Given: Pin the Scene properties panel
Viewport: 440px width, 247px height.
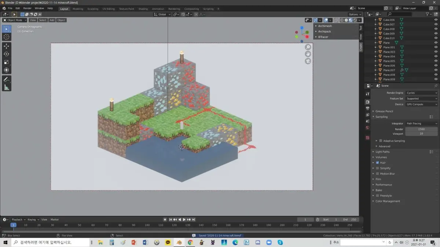Looking at the screenshot, I should (x=436, y=86).
